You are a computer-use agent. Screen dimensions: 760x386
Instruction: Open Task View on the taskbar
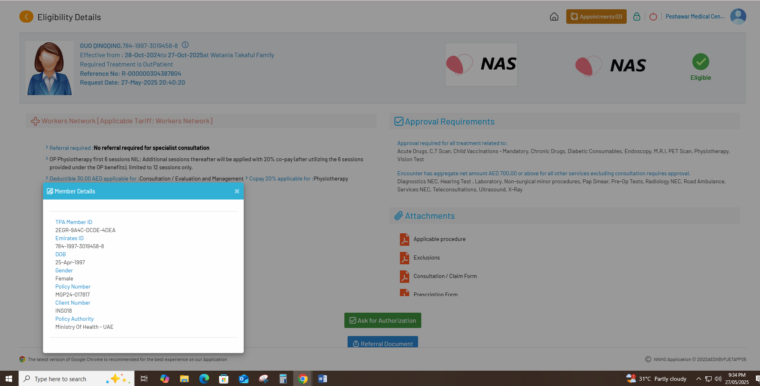point(144,379)
